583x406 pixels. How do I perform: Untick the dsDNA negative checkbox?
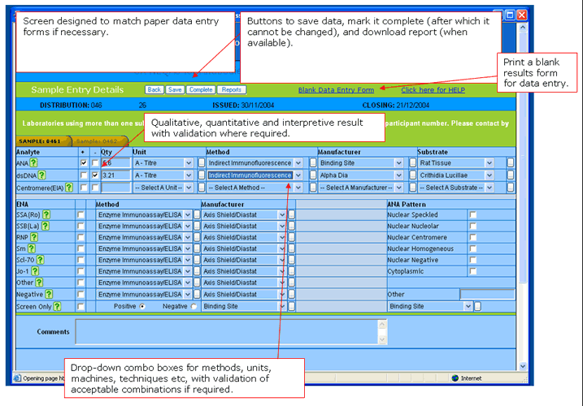tap(95, 175)
